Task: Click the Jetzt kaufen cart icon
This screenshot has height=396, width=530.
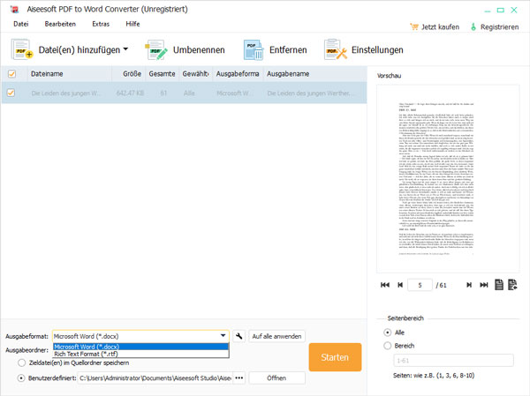Action: pyautogui.click(x=414, y=26)
